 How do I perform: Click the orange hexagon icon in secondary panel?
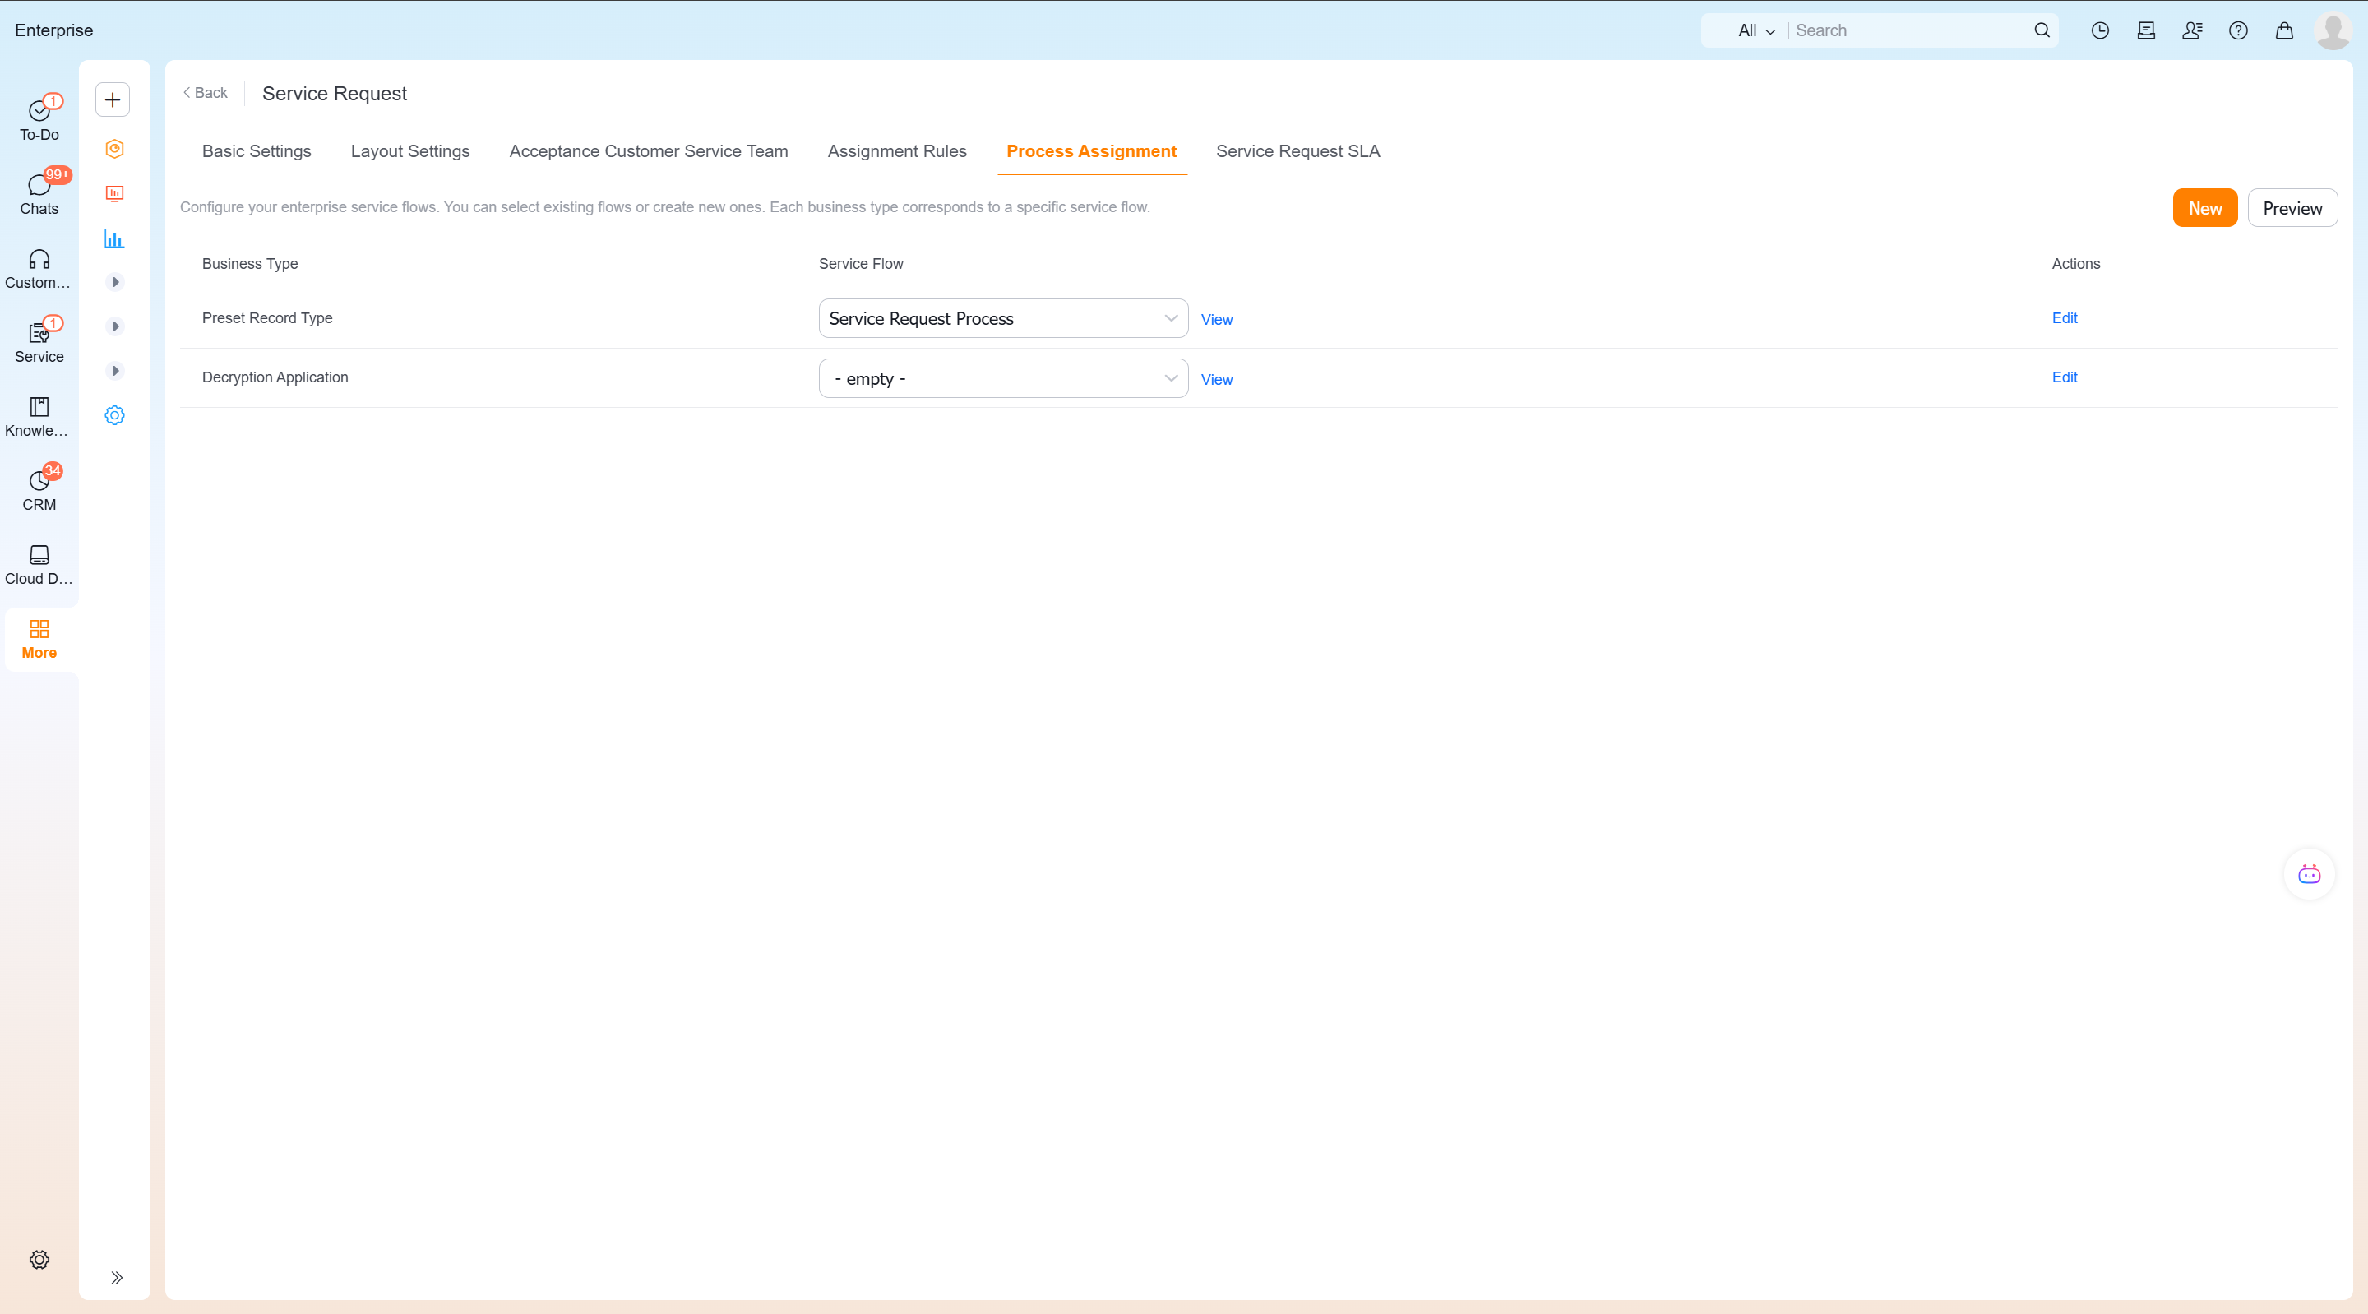[x=114, y=148]
